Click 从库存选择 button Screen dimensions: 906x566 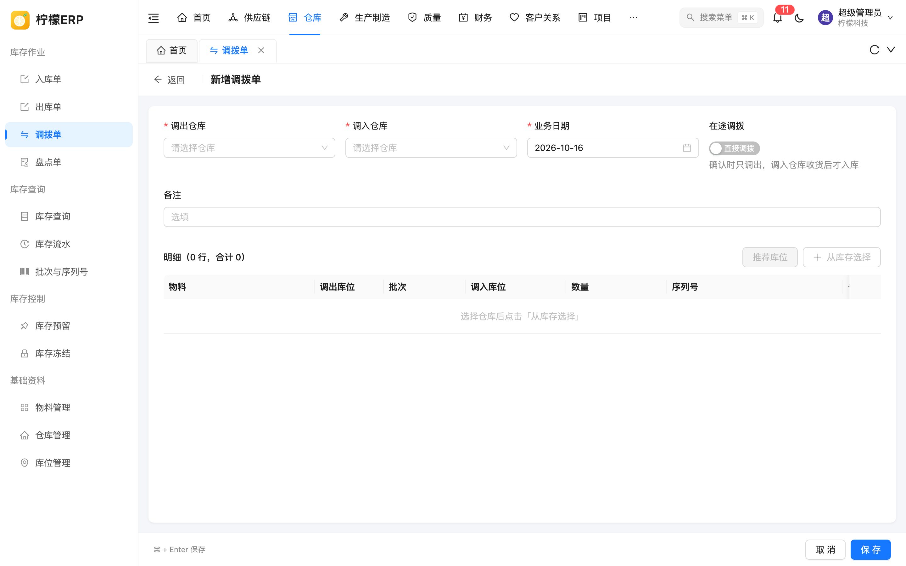point(842,257)
